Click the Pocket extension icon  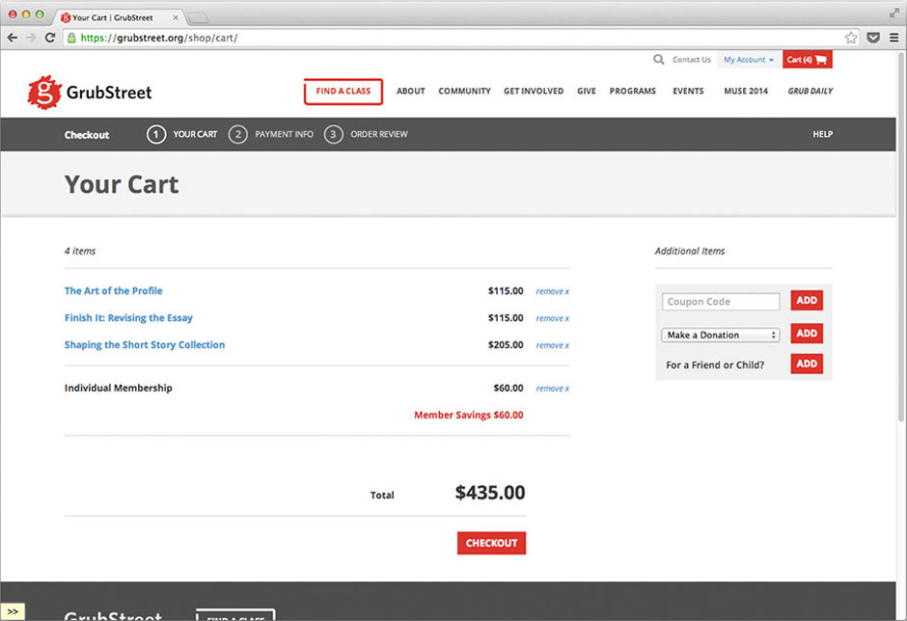[873, 38]
